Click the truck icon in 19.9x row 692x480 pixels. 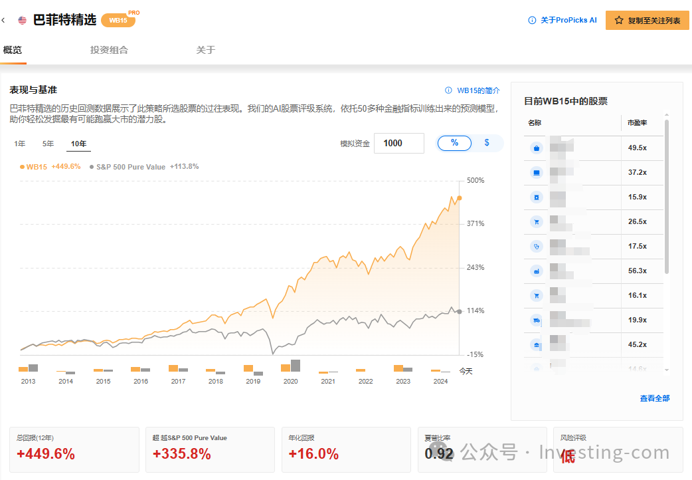click(x=536, y=320)
